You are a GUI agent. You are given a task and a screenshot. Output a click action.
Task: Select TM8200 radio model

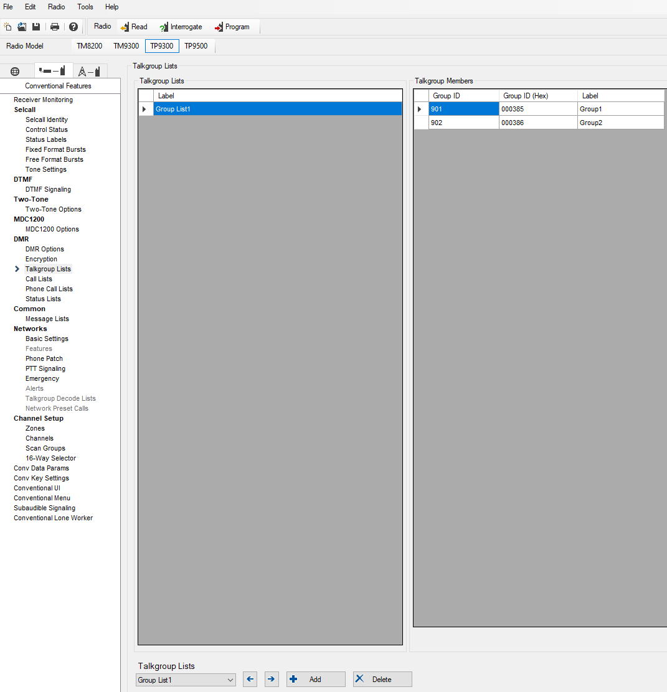click(90, 46)
